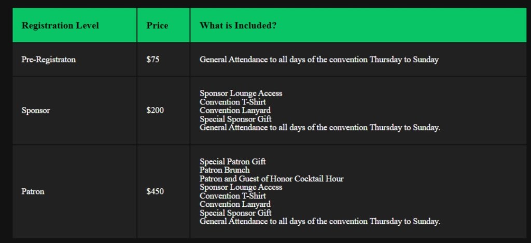Screen dimensions: 531x243
Task: Click the "Price" column header
Action: (x=157, y=25)
